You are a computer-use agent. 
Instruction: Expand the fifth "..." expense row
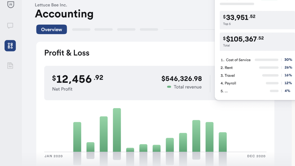[x=224, y=91]
